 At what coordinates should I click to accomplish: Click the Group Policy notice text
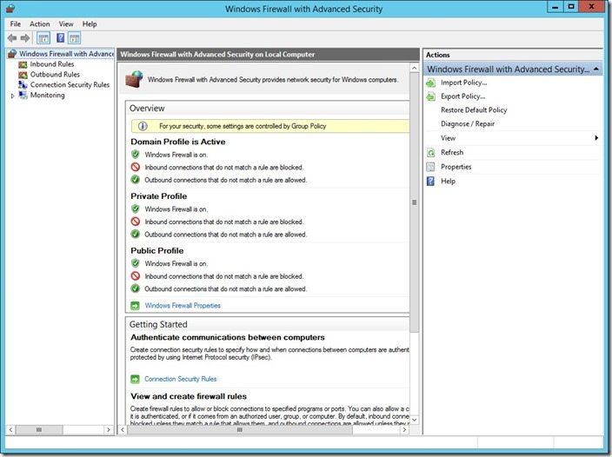[243, 126]
